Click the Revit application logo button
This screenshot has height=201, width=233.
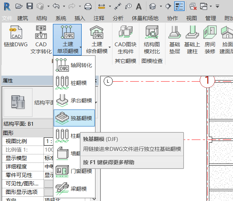click(7, 6)
